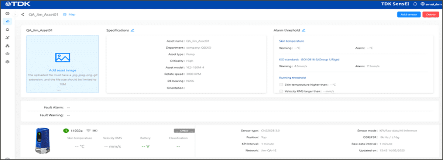Open the hierarchy tree icon in sidebar
The height and width of the screenshot is (160, 443).
point(7,46)
